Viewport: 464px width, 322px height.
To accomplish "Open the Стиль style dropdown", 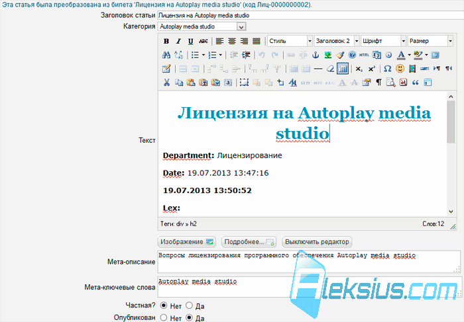I will (x=290, y=41).
